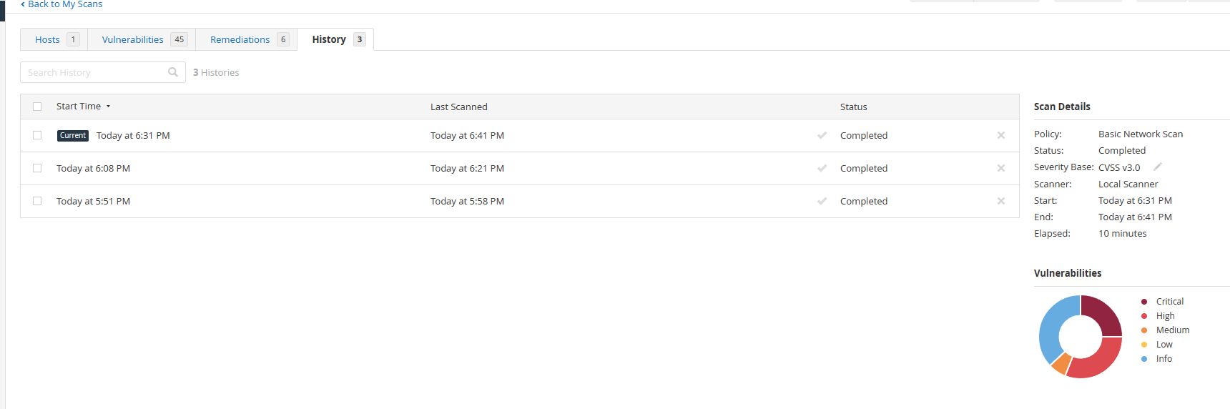Remove the 5:51 PM history entry
Image resolution: width=1230 pixels, height=409 pixels.
point(1001,201)
